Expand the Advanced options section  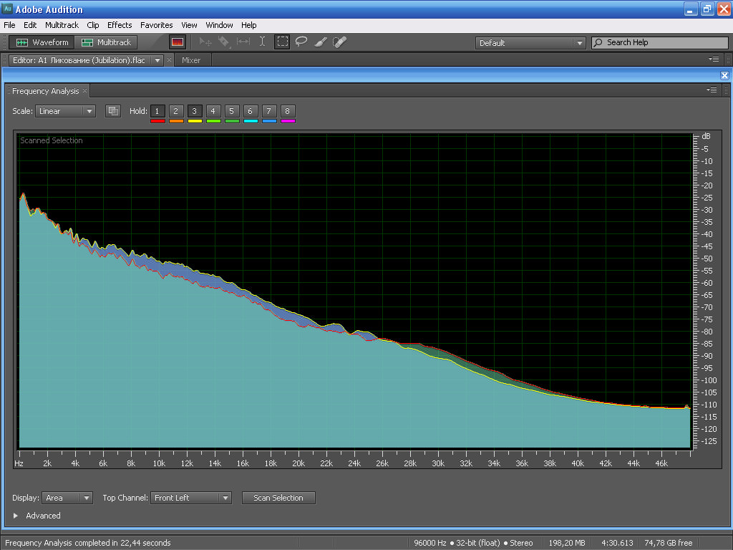[16, 516]
